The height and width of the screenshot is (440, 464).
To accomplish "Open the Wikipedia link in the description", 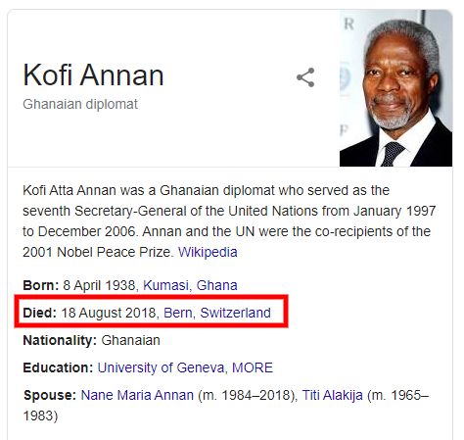I will (x=208, y=252).
